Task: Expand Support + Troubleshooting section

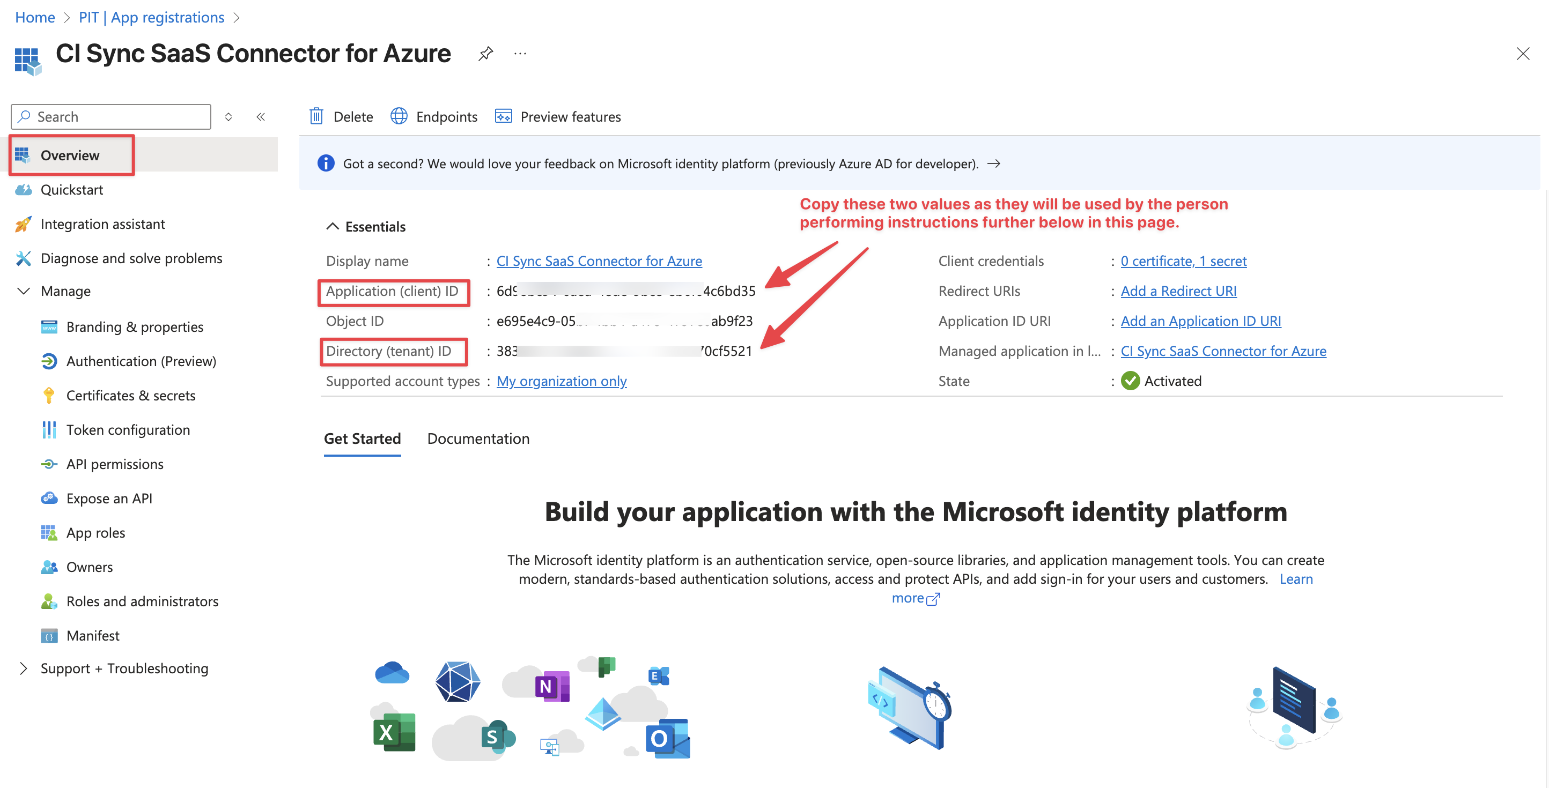Action: click(24, 668)
